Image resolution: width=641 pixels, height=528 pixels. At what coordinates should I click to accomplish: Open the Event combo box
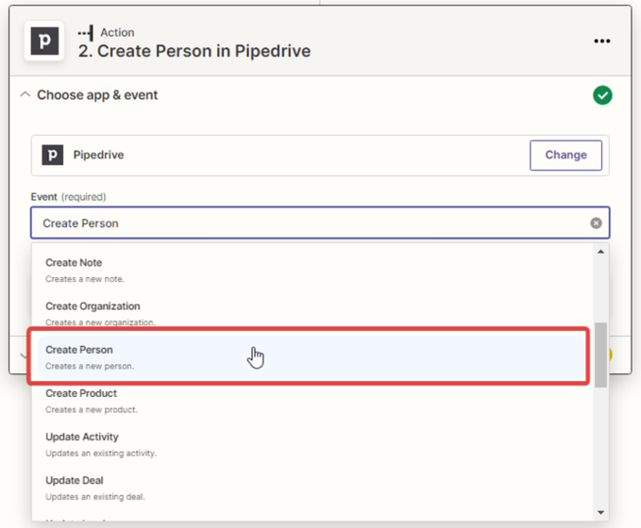pos(312,223)
